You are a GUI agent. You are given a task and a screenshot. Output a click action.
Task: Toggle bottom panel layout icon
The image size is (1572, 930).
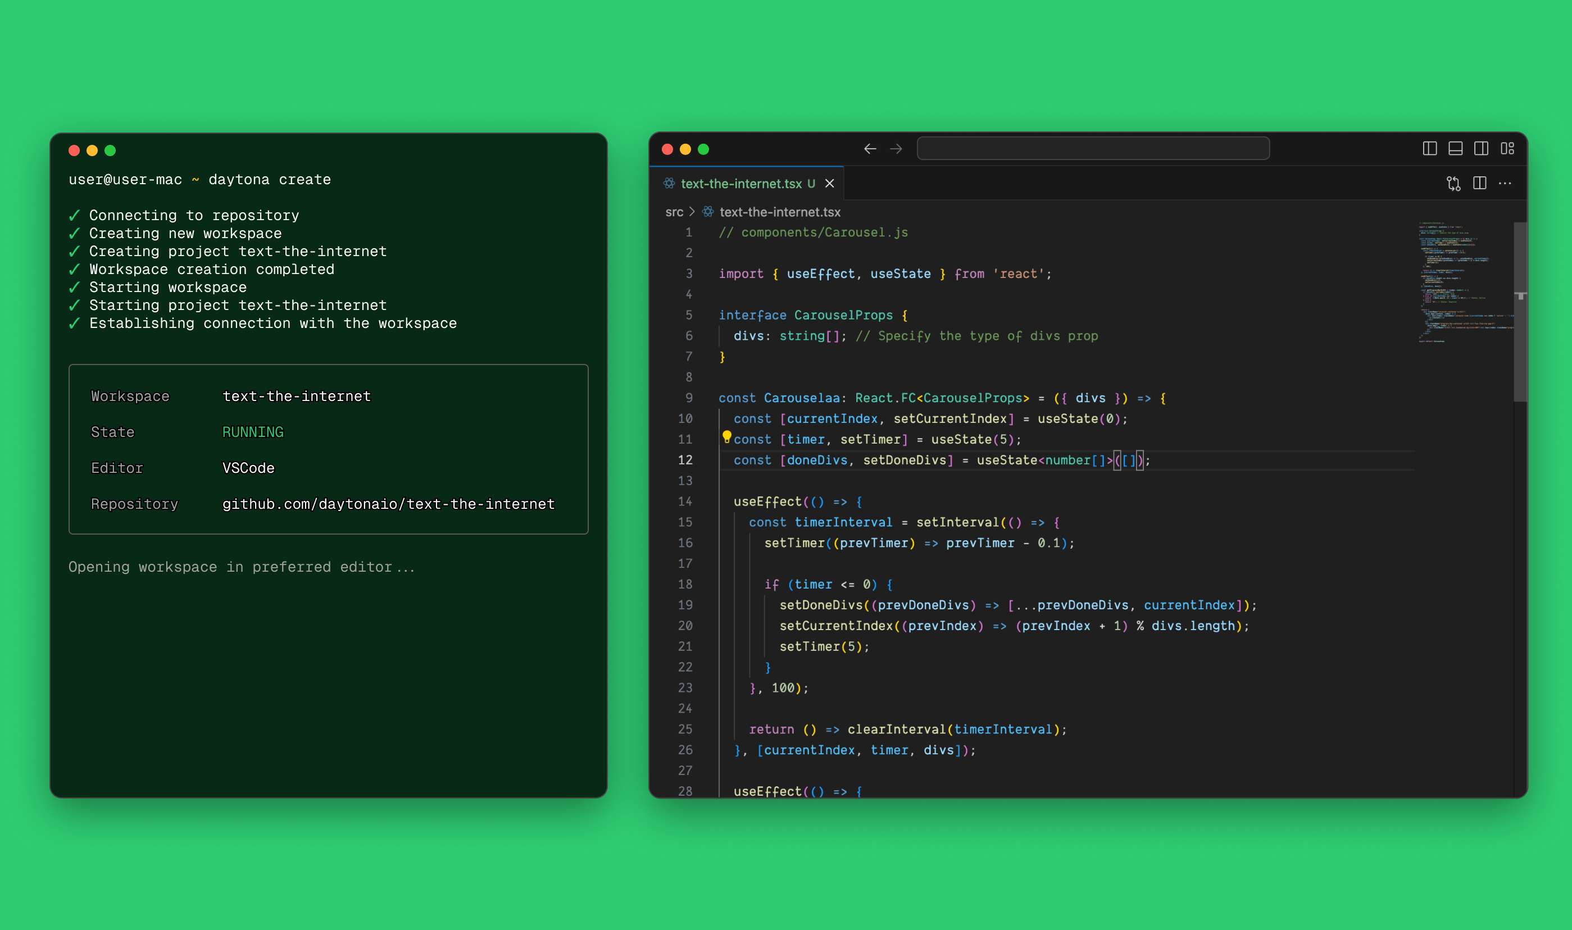1455,148
